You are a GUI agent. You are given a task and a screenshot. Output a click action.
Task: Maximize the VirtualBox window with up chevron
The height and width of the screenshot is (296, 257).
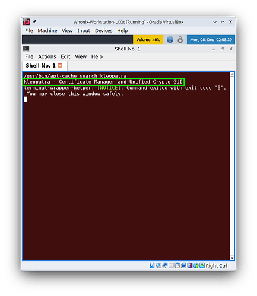[223, 22]
